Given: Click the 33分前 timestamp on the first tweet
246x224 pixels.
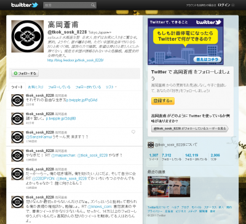Looking at the screenshot, I should 30,105.
